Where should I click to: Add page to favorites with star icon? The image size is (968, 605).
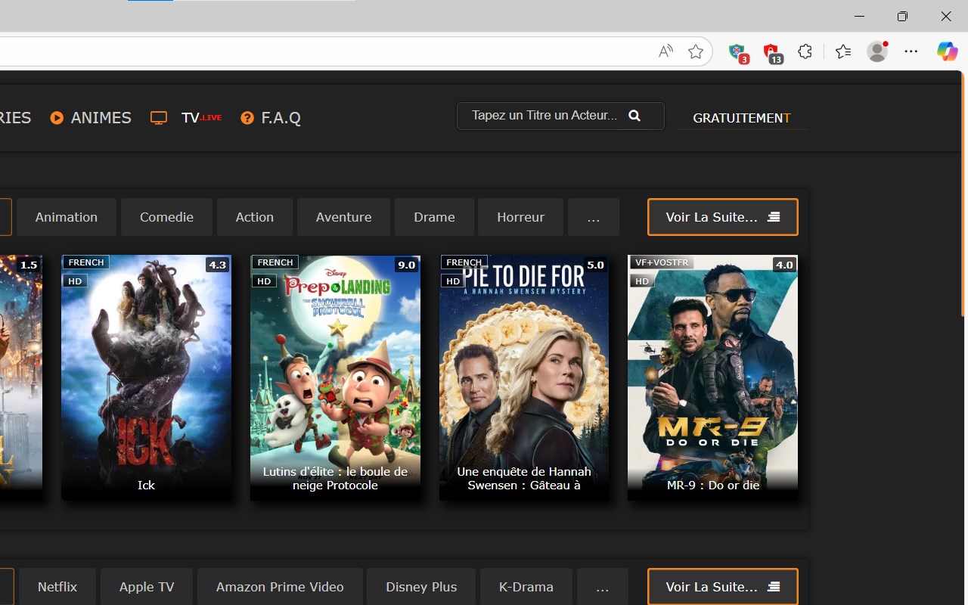point(696,51)
